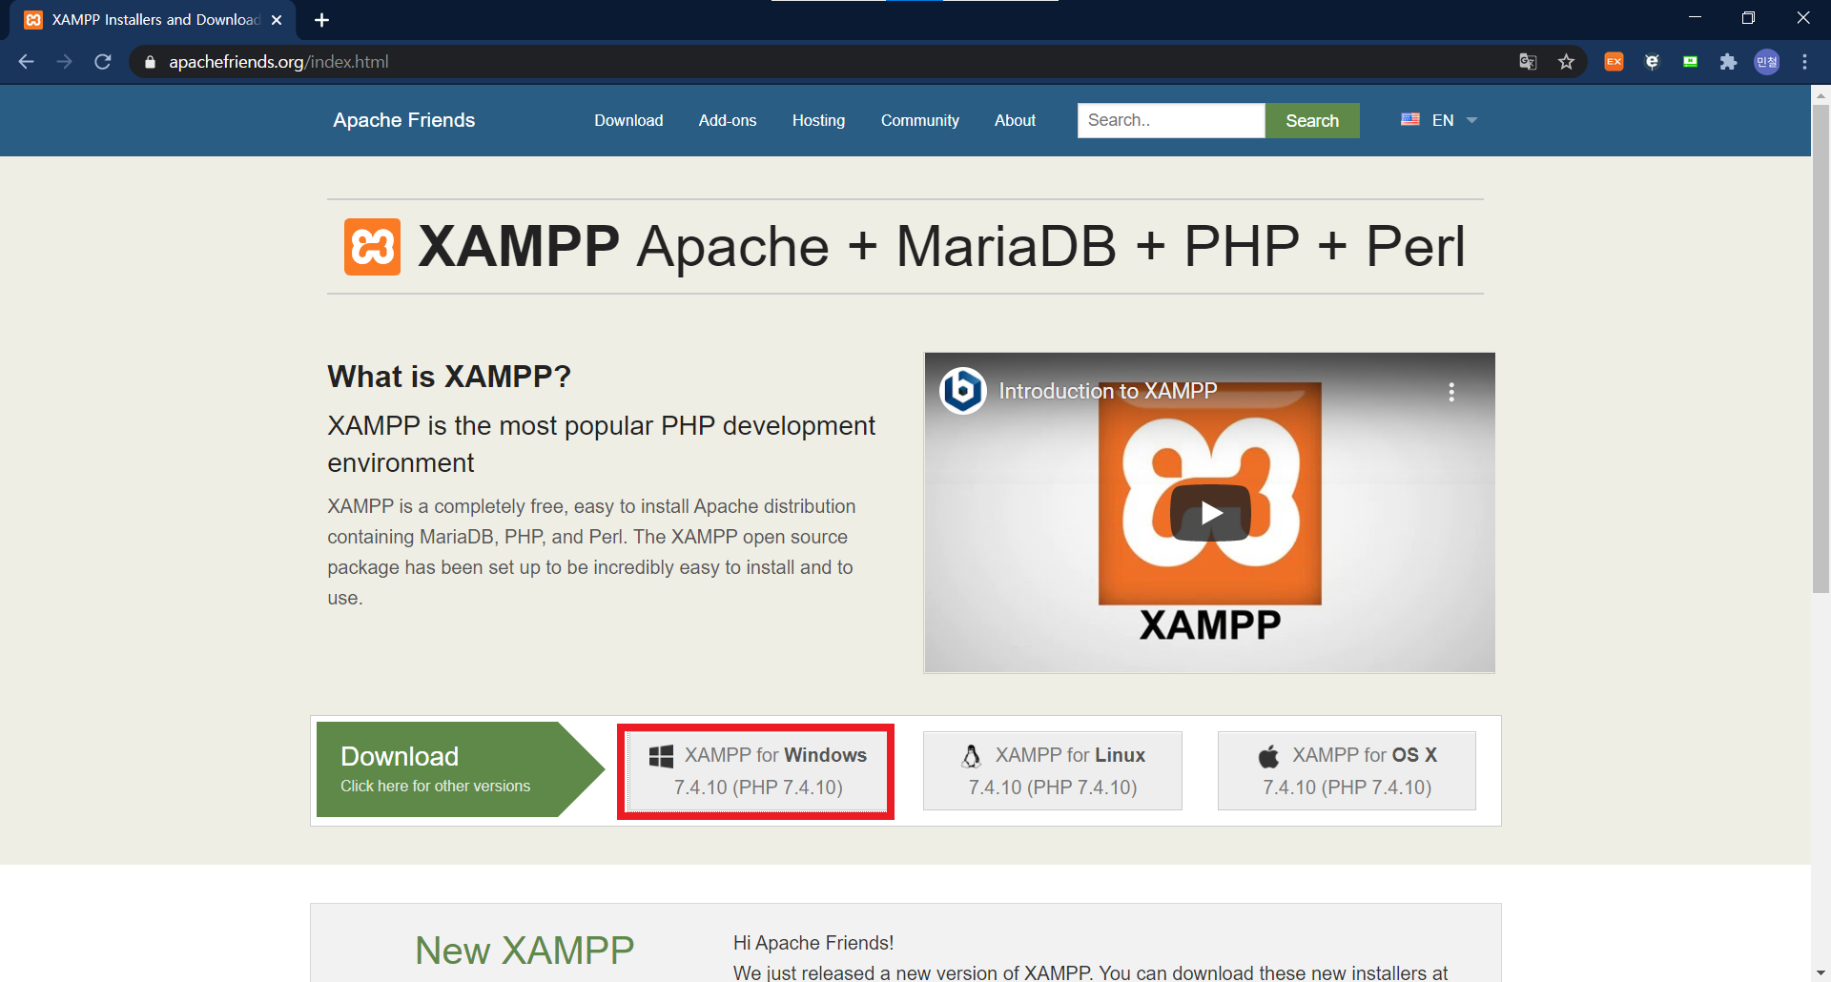Open a new browser tab

321,20
